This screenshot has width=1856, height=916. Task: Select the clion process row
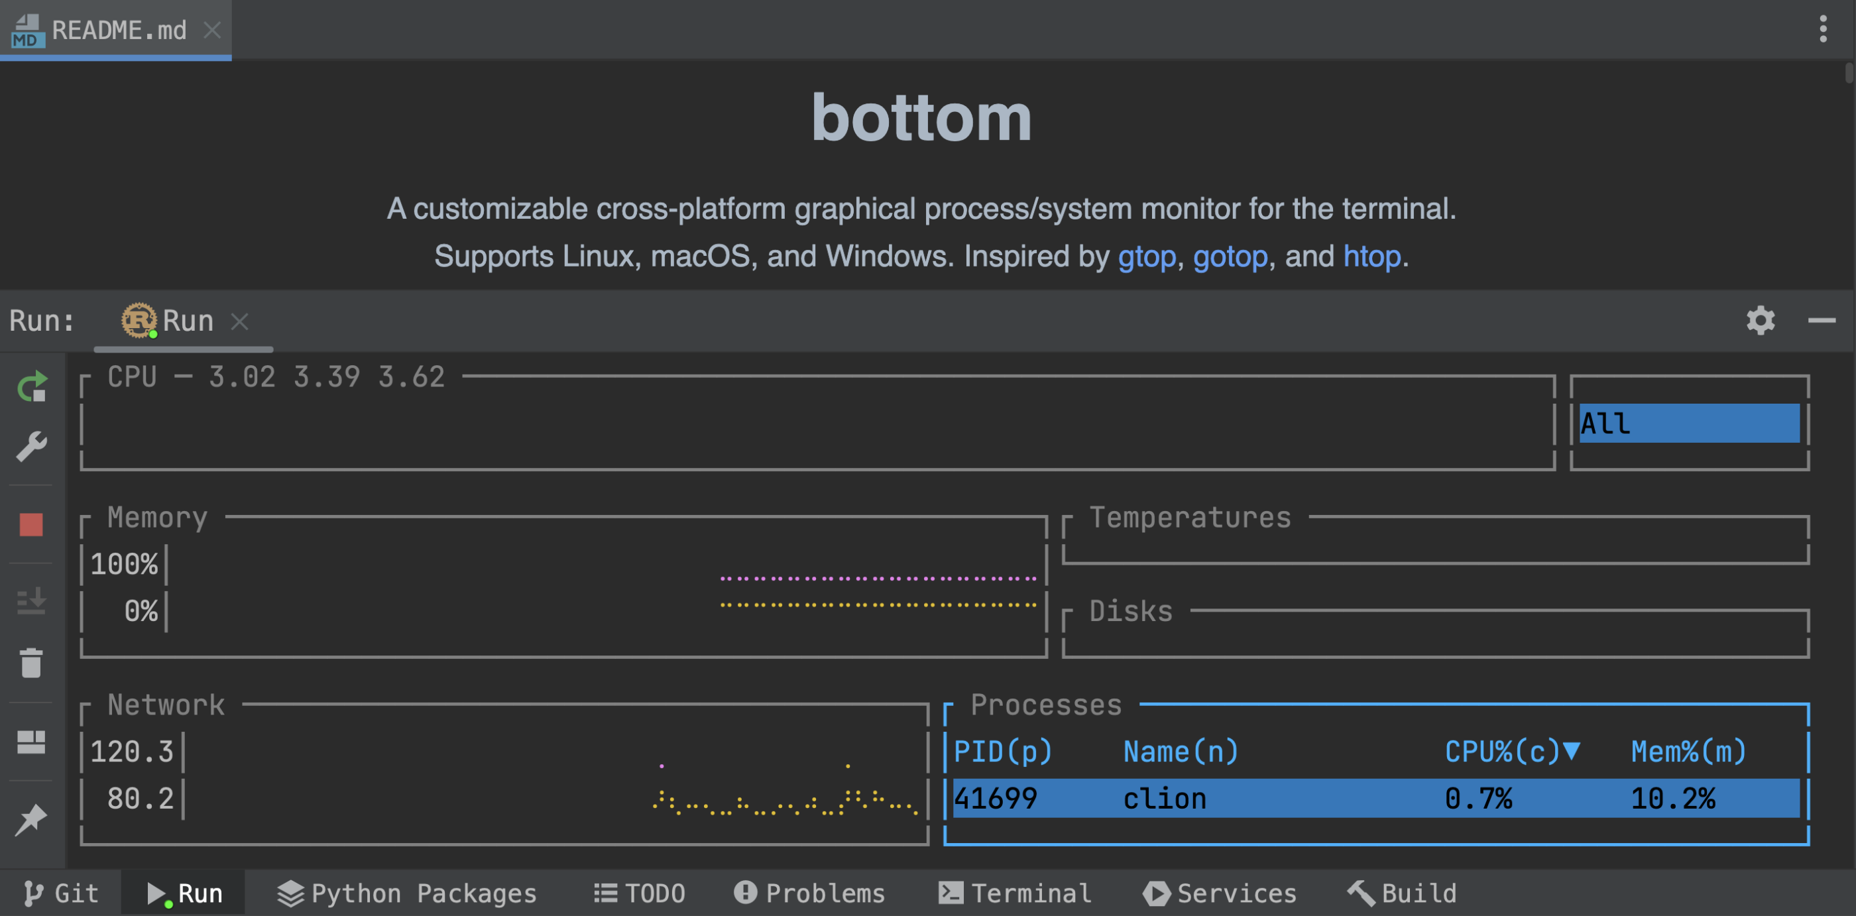(x=1376, y=798)
